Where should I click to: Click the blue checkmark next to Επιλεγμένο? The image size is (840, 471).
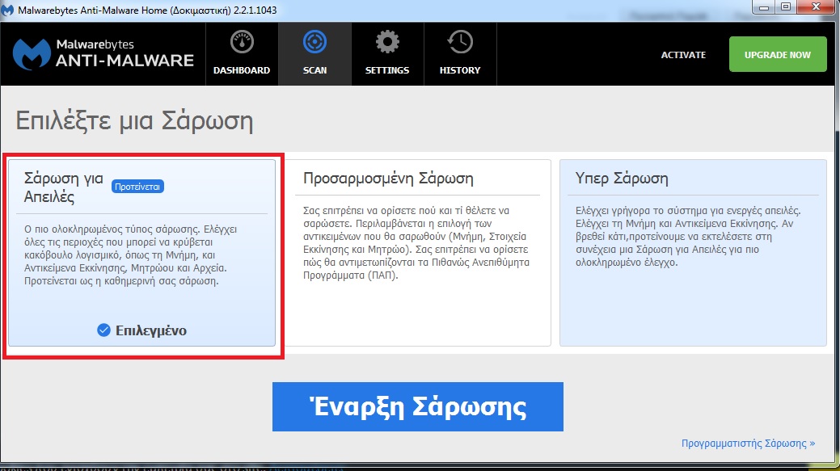click(104, 330)
